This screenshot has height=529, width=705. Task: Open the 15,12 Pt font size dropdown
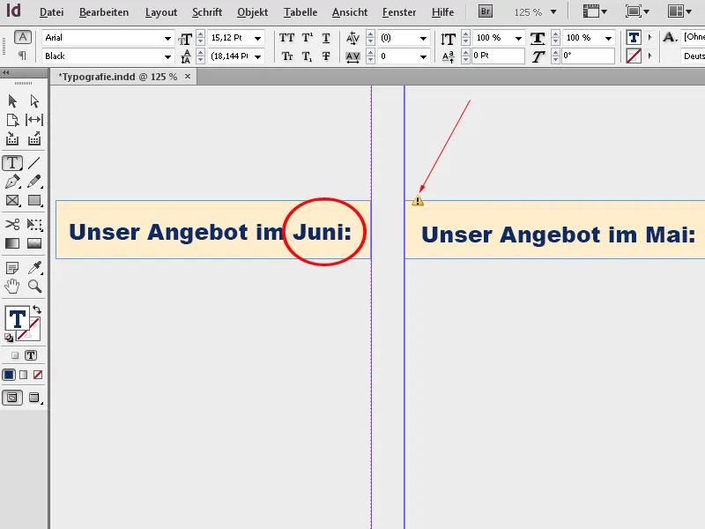pyautogui.click(x=257, y=38)
